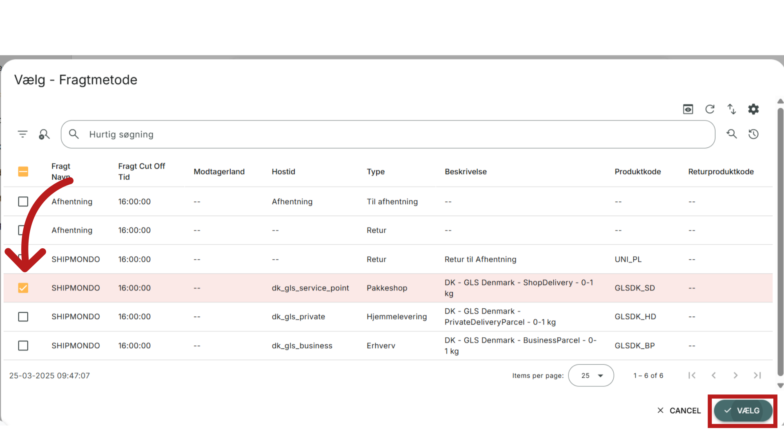Screen dimensions: 784x441
Task: Toggle the select-all header checkbox
Action: pyautogui.click(x=23, y=171)
